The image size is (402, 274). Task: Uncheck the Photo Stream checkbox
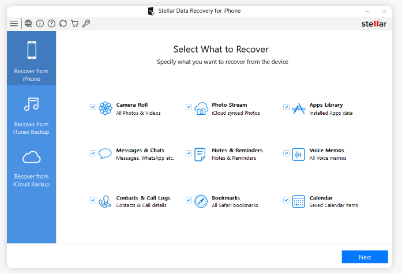tap(189, 107)
